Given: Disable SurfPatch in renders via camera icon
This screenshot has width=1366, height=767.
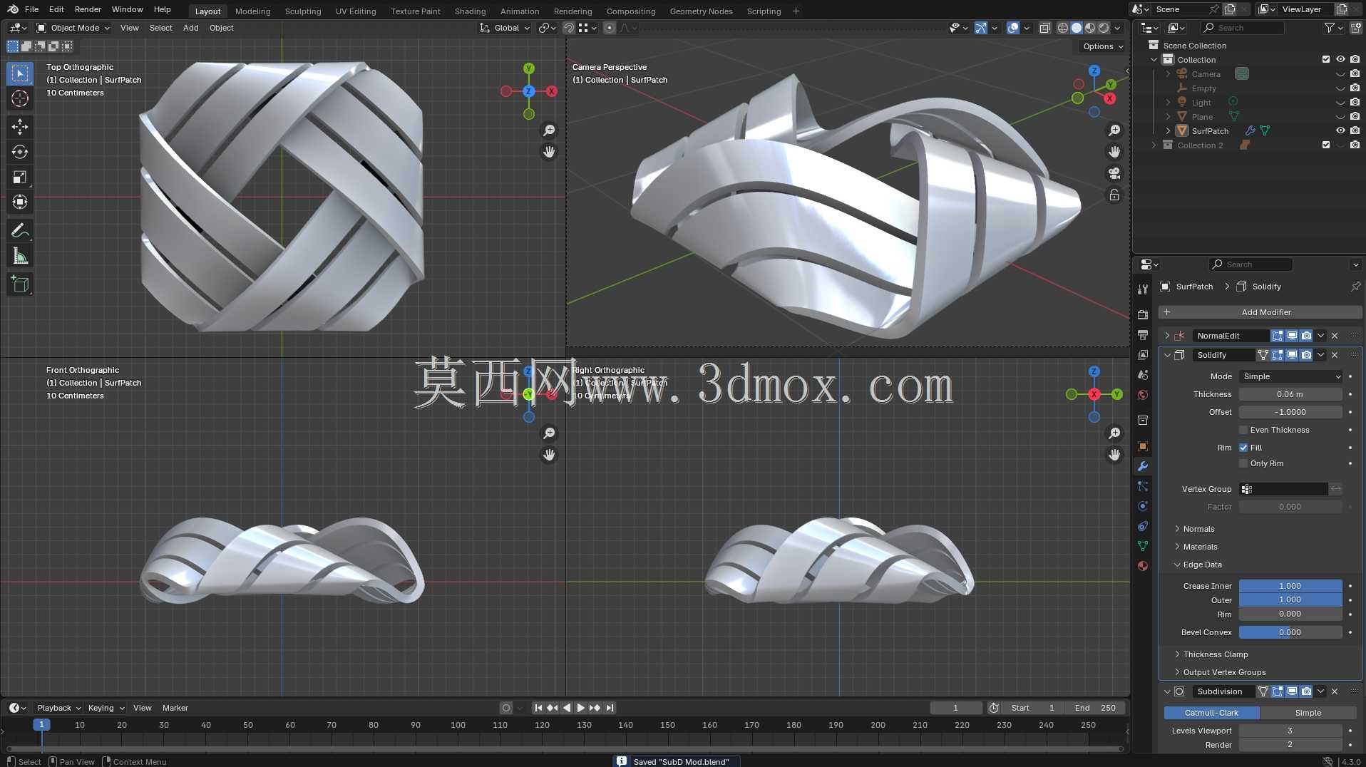Looking at the screenshot, I should point(1355,130).
